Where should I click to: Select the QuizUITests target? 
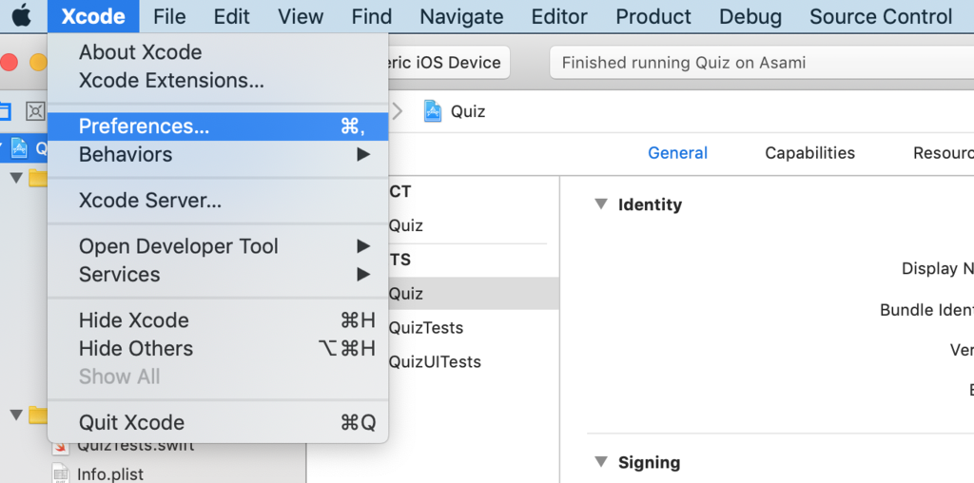click(x=435, y=362)
